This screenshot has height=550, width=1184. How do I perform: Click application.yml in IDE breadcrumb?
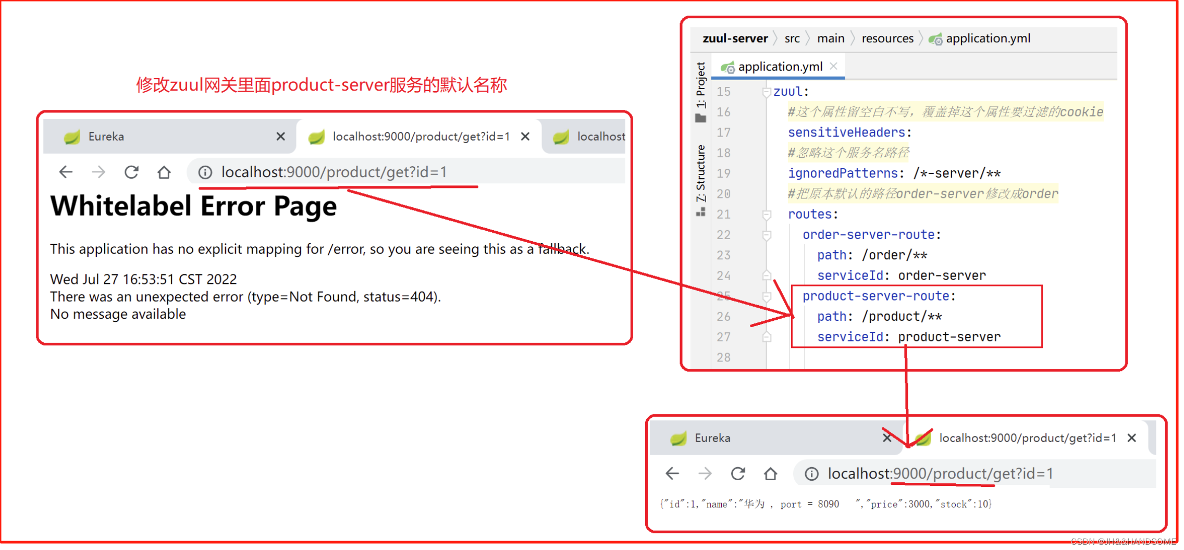coord(988,39)
